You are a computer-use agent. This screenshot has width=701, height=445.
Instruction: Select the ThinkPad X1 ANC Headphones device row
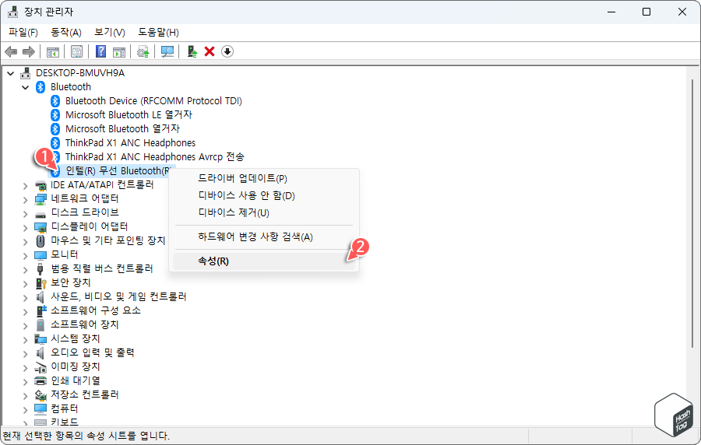point(130,143)
